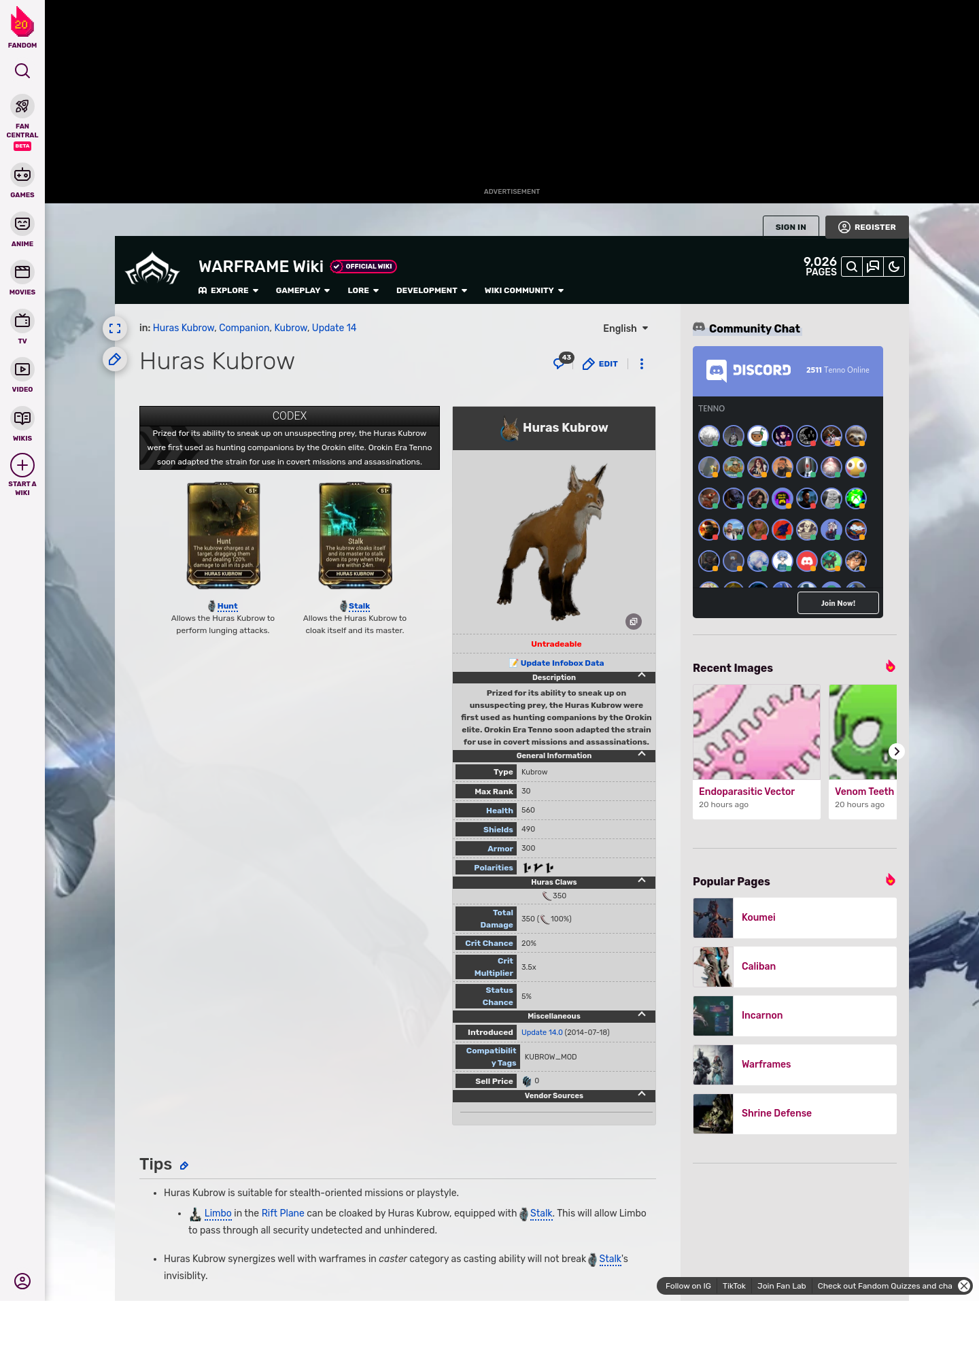Toggle dark mode moon icon

coord(894,267)
